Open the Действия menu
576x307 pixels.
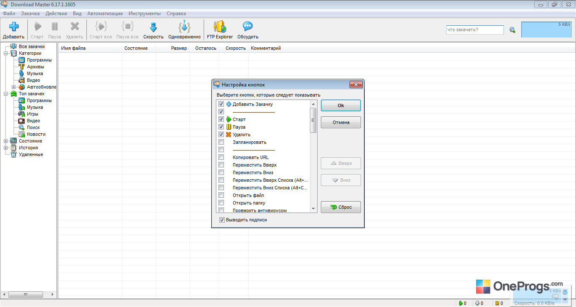point(56,13)
